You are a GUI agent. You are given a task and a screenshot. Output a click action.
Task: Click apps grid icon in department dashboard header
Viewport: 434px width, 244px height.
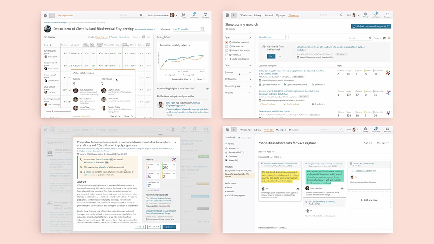(x=45, y=15)
